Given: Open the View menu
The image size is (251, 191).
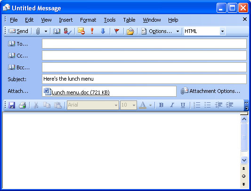Looking at the screenshot, I should [x=46, y=20].
